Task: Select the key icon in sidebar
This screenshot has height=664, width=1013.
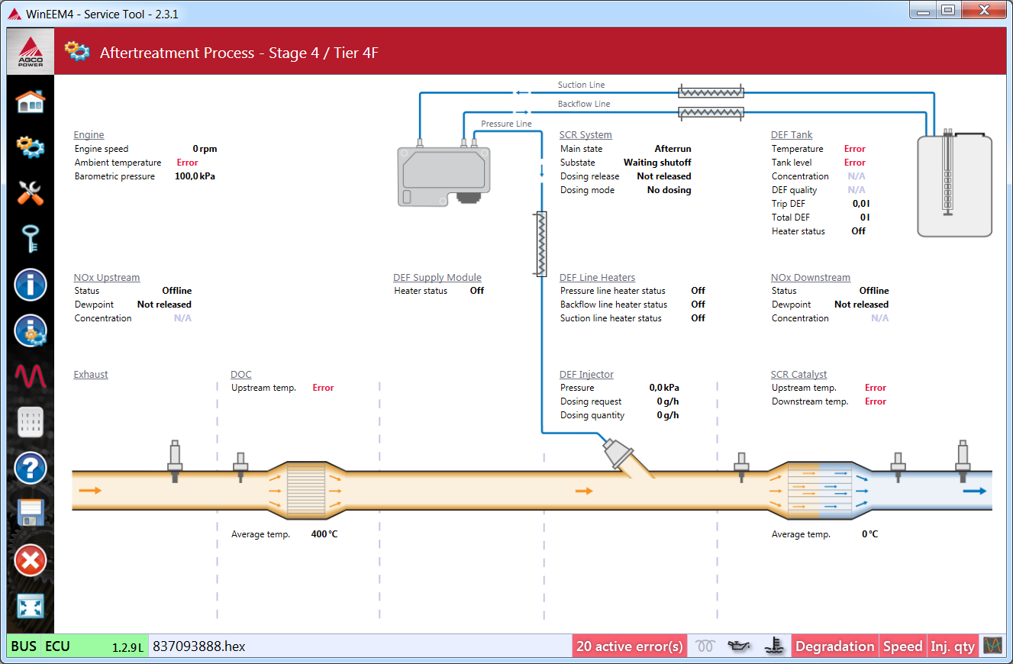Action: tap(31, 238)
